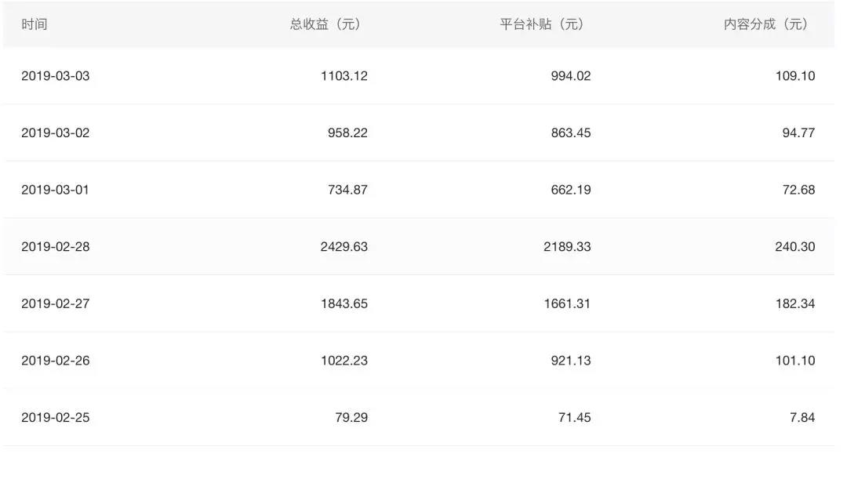Select platform subsidy value 921.13

[571, 361]
